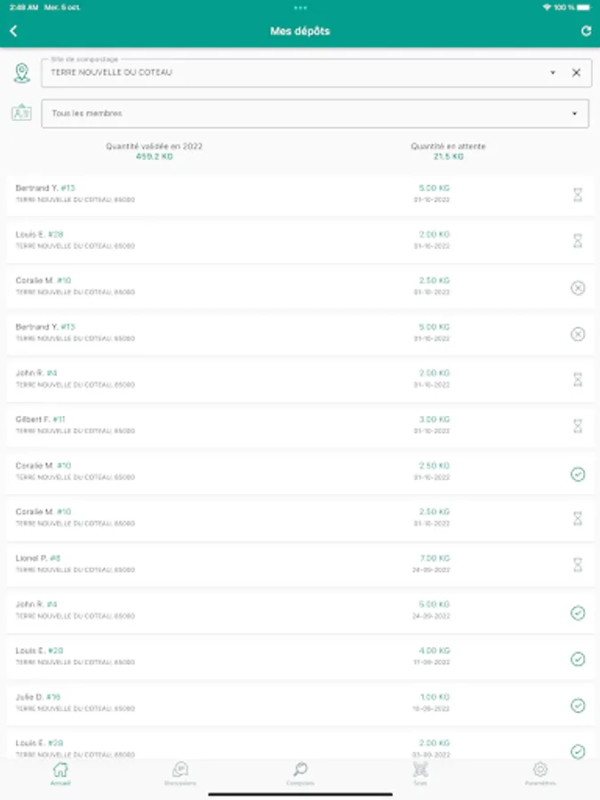Open the Compteurs tab
This screenshot has width=600, height=800.
tap(300, 772)
